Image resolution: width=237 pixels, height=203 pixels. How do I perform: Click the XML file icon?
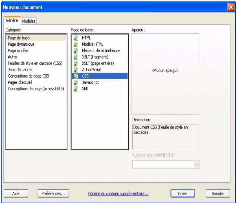pyautogui.click(x=76, y=89)
